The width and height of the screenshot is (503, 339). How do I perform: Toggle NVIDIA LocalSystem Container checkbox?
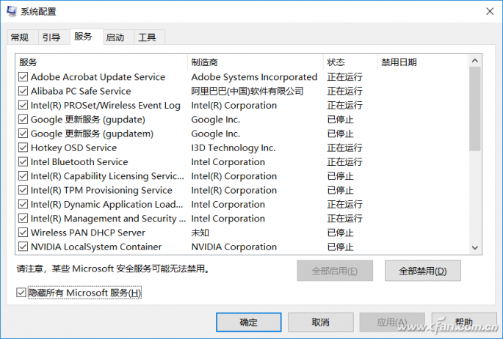coord(23,247)
